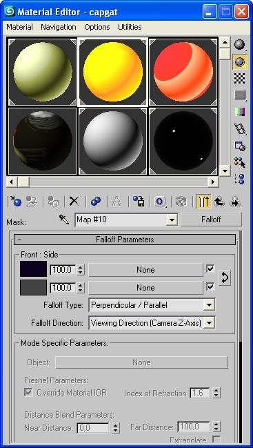Open the Falloff Direction dropdown
The height and width of the screenshot is (448, 253).
point(210,323)
